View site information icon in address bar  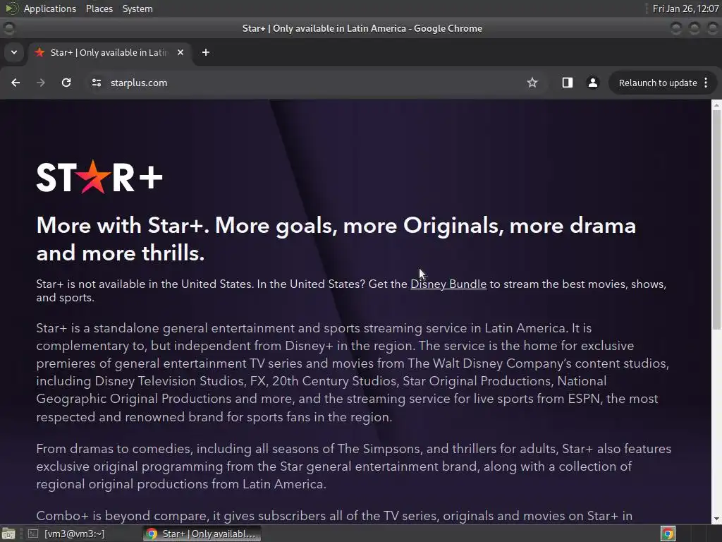(96, 83)
